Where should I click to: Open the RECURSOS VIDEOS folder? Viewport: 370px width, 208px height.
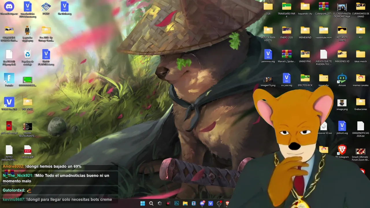(342, 34)
